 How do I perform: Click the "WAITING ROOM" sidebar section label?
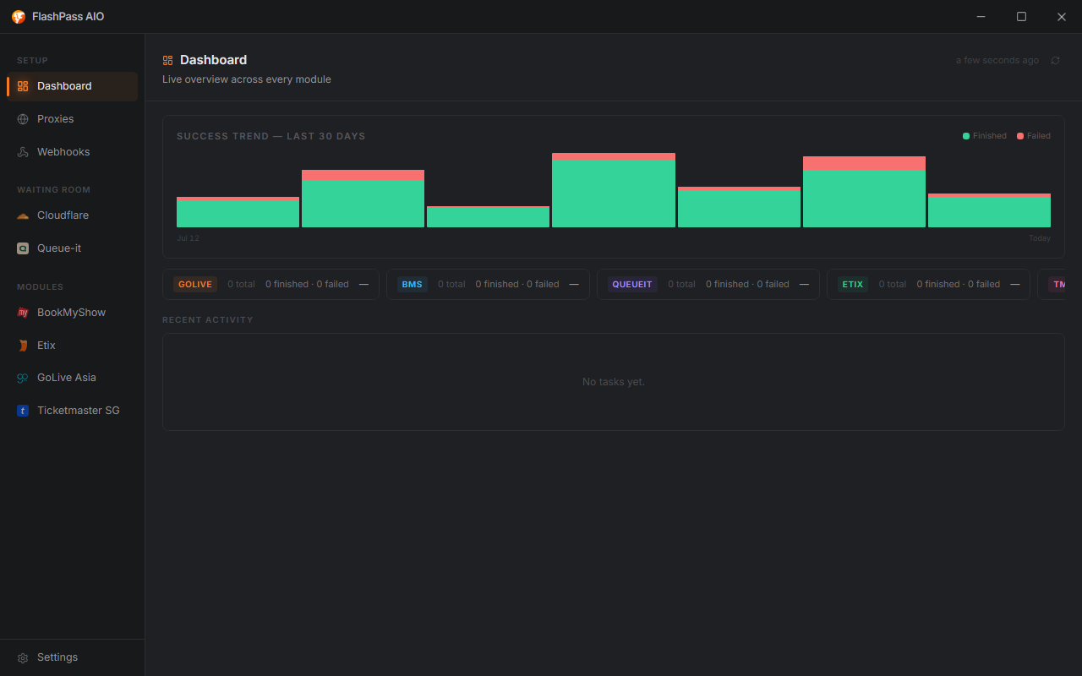click(x=53, y=190)
